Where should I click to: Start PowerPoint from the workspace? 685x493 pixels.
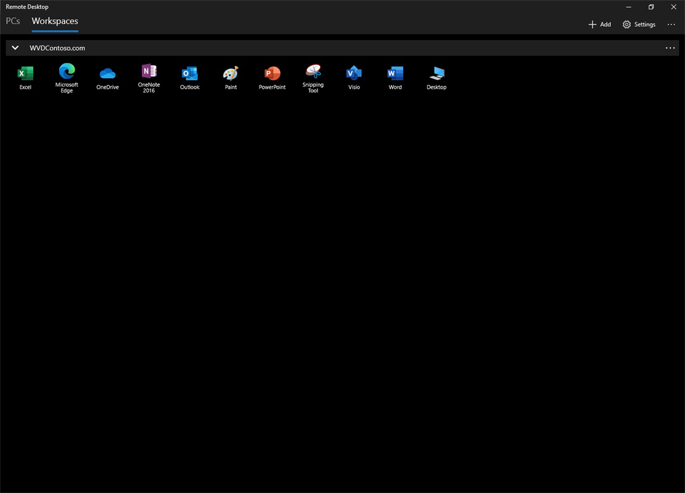(272, 75)
